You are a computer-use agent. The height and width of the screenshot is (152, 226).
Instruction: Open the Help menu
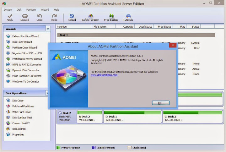pyautogui.click(x=56, y=10)
